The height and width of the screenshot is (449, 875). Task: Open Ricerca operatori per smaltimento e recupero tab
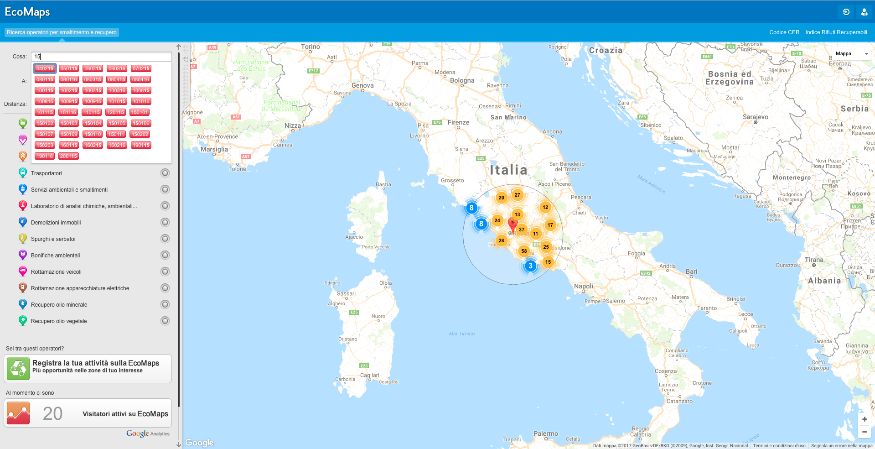tap(62, 32)
